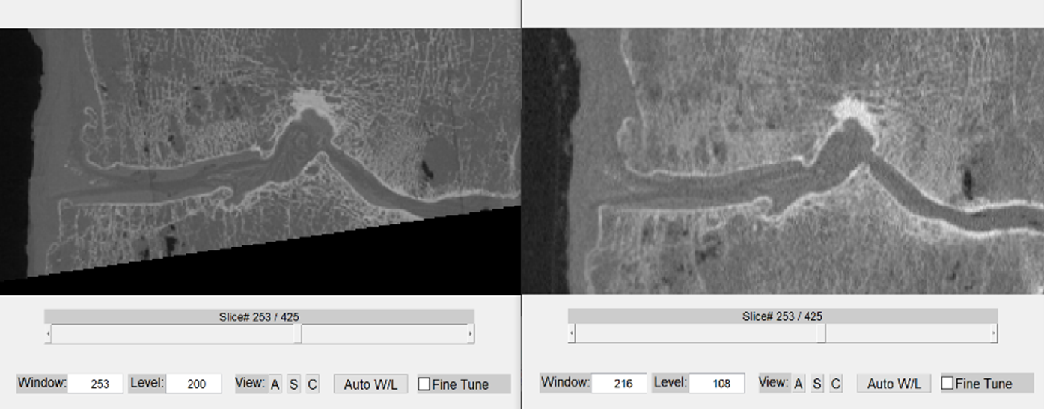The image size is (1044, 409).
Task: Click the left panel slice slider thumb
Action: click(297, 333)
